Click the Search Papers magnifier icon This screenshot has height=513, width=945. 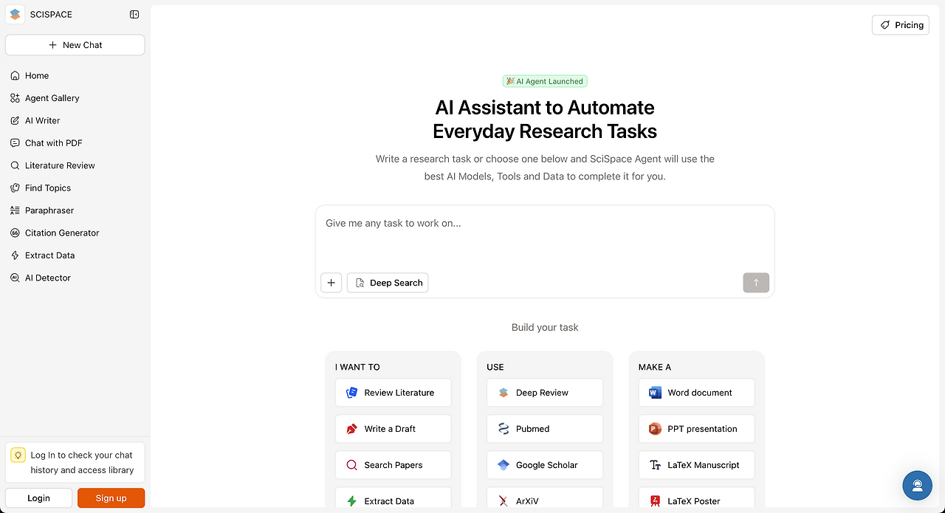point(351,465)
